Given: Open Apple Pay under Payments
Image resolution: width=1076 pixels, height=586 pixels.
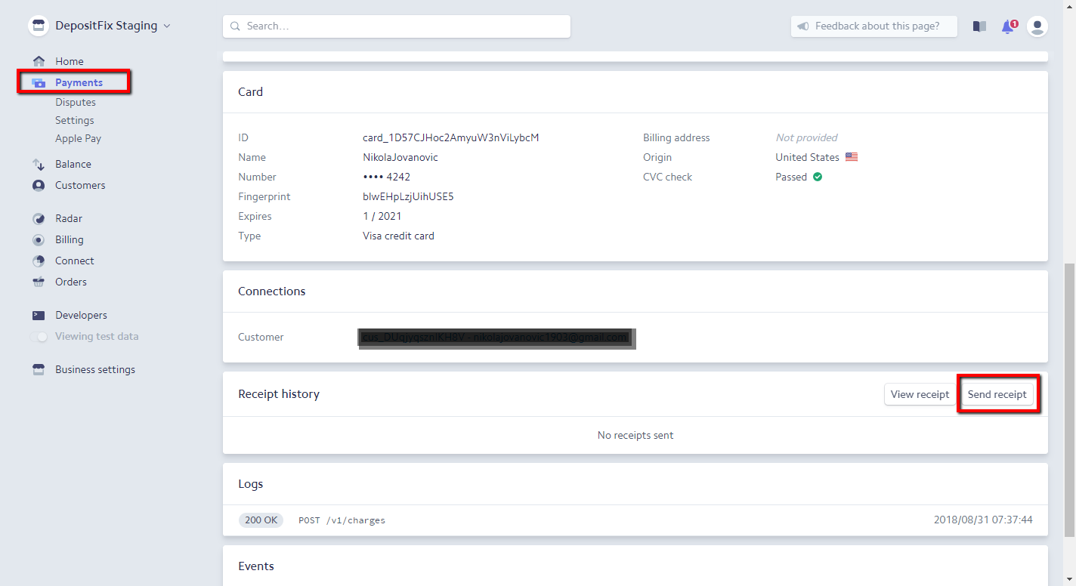Looking at the screenshot, I should pos(78,138).
